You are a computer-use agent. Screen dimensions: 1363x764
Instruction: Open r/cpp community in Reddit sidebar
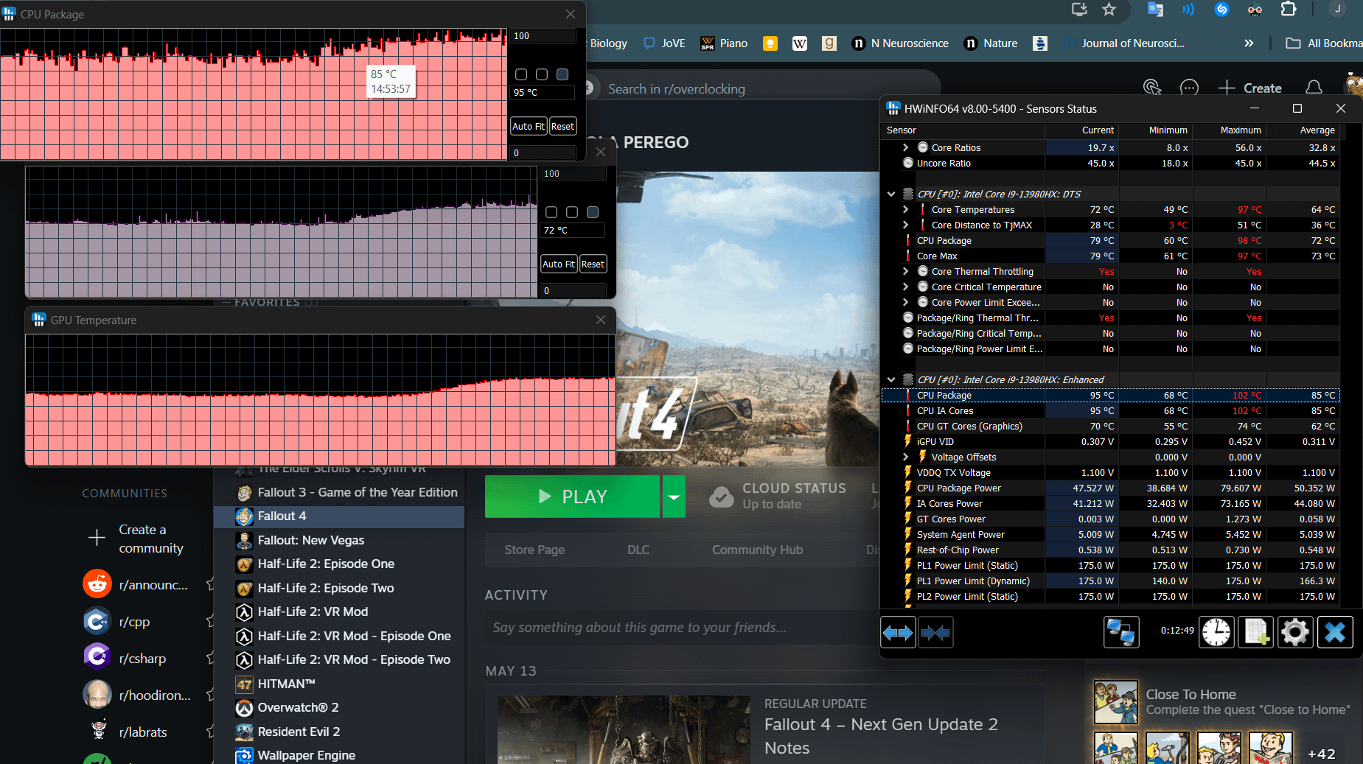116,622
